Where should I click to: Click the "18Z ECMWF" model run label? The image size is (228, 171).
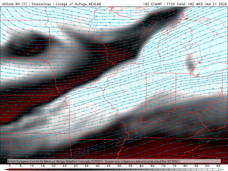click(152, 4)
